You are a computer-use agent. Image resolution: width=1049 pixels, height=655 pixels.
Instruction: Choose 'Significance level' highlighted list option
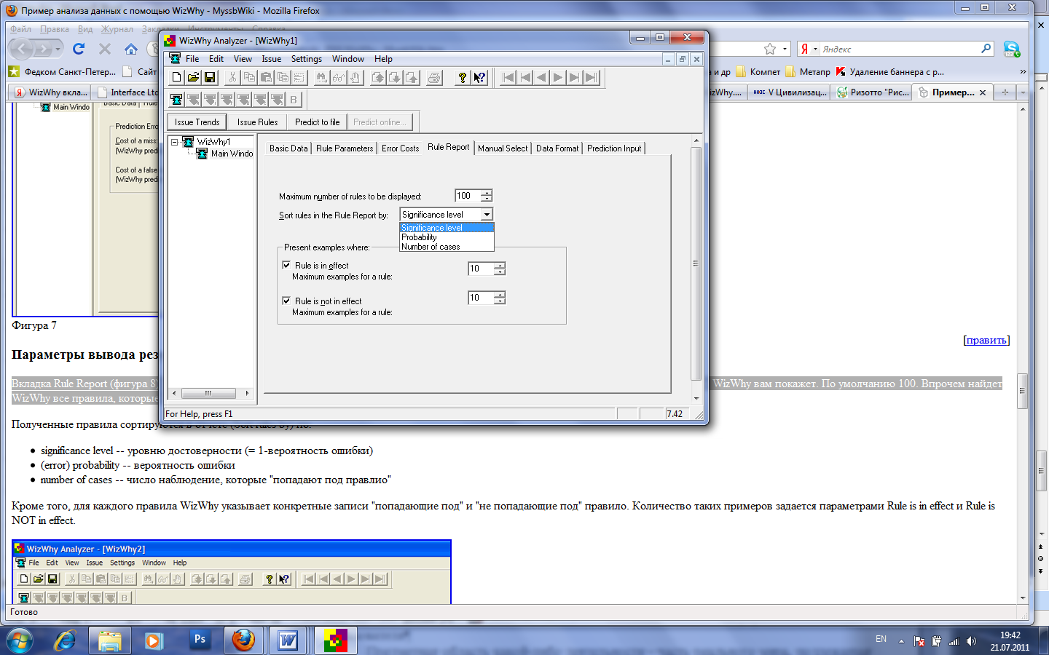(x=447, y=228)
